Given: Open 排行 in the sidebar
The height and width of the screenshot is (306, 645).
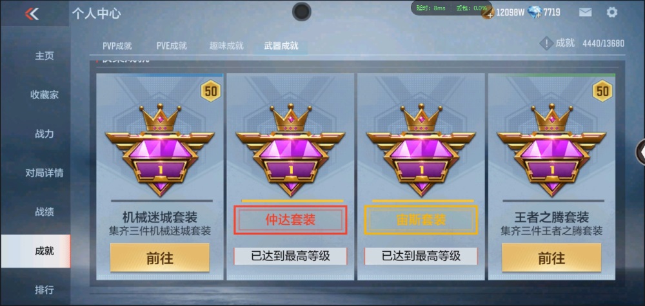Looking at the screenshot, I should tap(45, 290).
